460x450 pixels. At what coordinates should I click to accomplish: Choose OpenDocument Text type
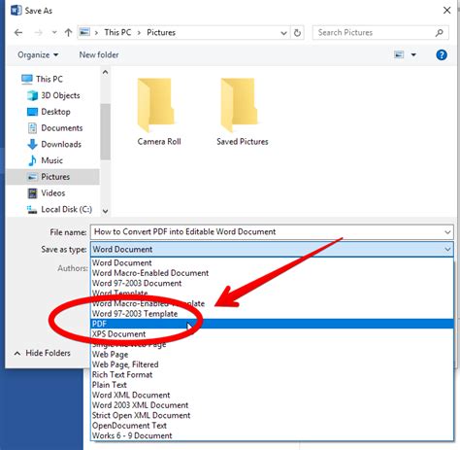[x=272, y=426]
